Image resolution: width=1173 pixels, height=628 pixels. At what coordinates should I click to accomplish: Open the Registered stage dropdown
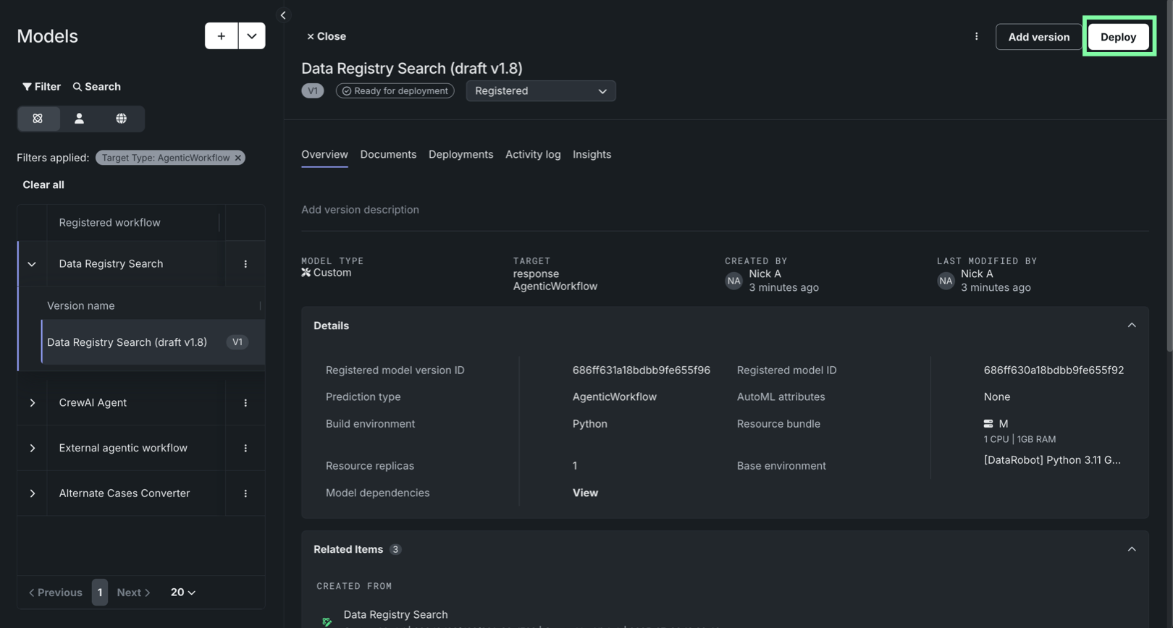click(x=540, y=91)
